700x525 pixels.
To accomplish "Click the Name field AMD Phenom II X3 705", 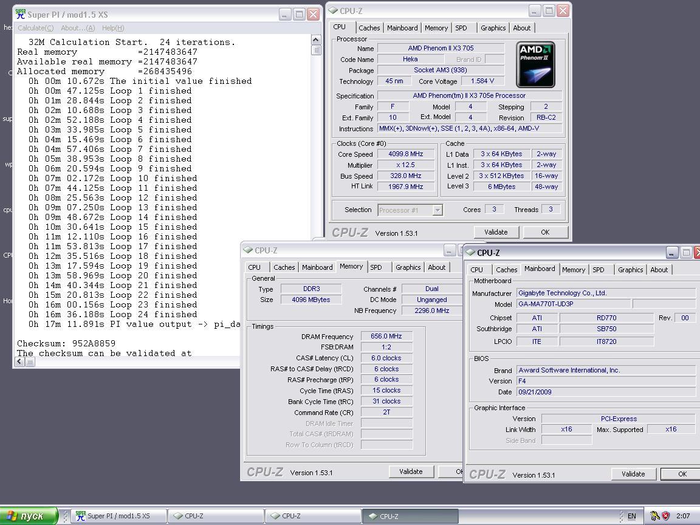I will point(441,48).
